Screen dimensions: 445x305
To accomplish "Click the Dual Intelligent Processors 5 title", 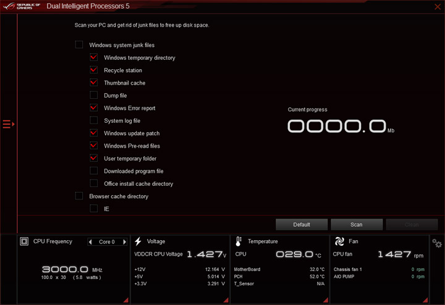I will (x=88, y=6).
